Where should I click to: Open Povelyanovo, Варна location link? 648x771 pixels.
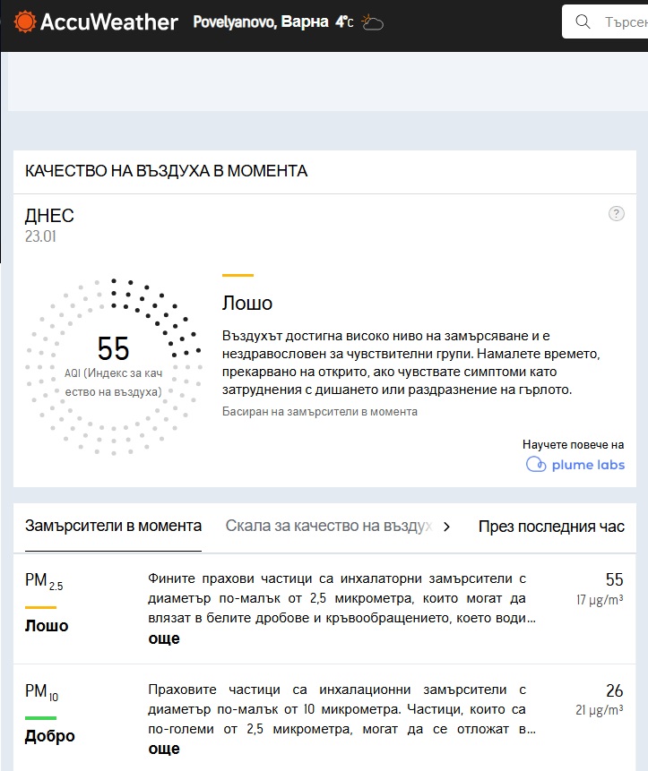(x=260, y=22)
